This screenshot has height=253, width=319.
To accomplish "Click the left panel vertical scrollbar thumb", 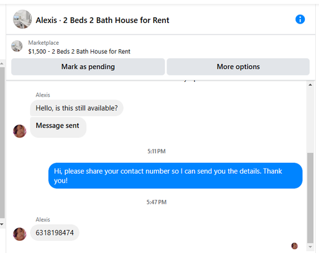I will click(2, 142).
